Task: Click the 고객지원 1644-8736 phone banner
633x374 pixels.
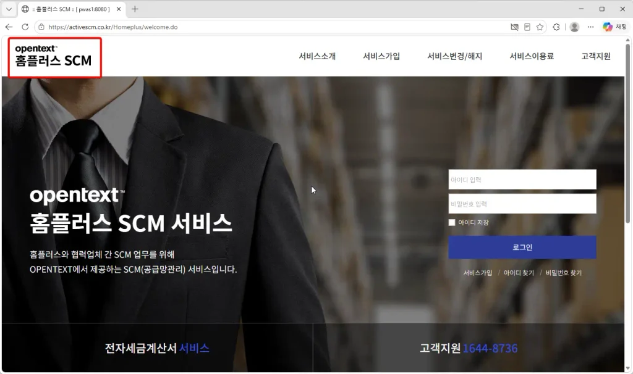Action: (x=469, y=348)
